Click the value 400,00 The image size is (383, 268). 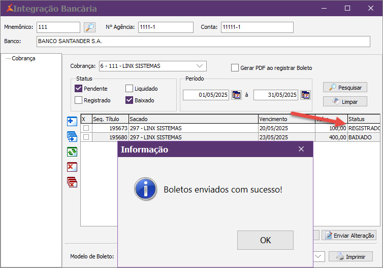tap(332, 137)
